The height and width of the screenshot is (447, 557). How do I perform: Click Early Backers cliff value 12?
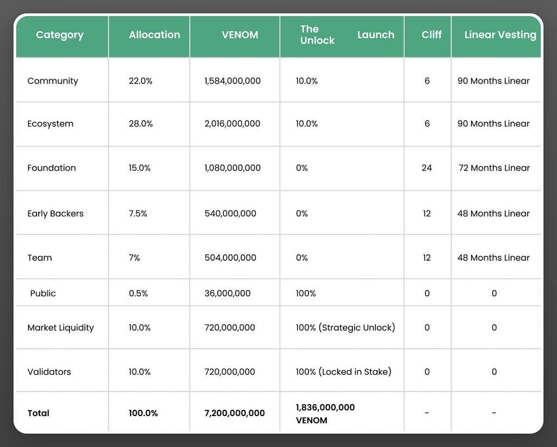coord(426,213)
